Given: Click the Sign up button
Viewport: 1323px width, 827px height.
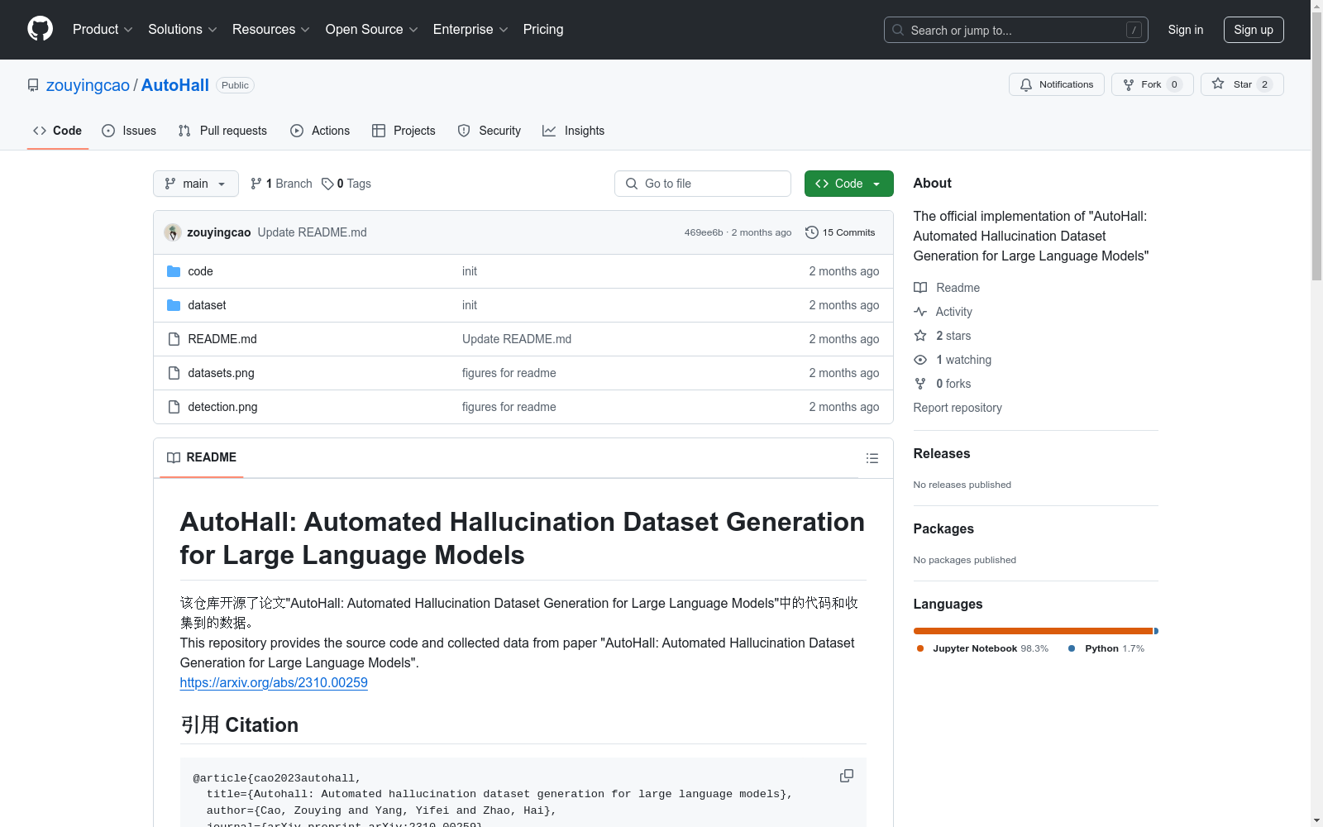Looking at the screenshot, I should (x=1253, y=30).
